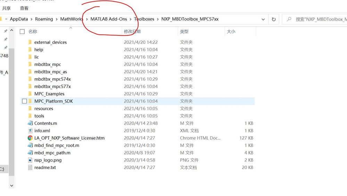Tick the select-all checkbox in header
This screenshot has width=347, height=196.
pyautogui.click(x=22, y=32)
